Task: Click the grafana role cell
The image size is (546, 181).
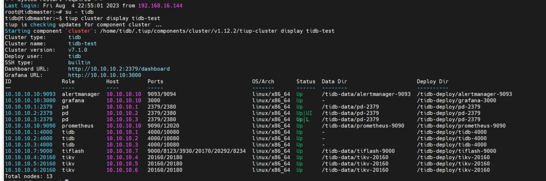Action: (73, 100)
